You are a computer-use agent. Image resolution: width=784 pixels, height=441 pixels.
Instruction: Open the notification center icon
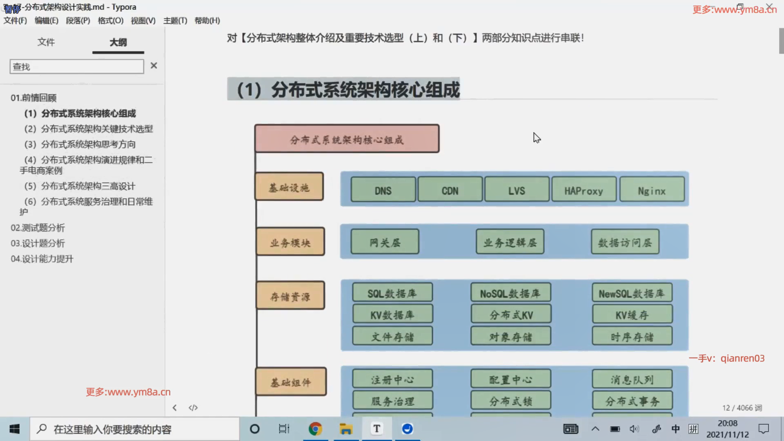click(x=763, y=429)
